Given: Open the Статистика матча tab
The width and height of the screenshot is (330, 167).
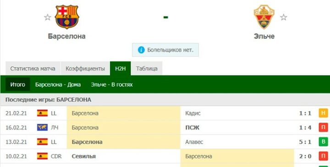Looking at the screenshot, I should (x=33, y=68).
